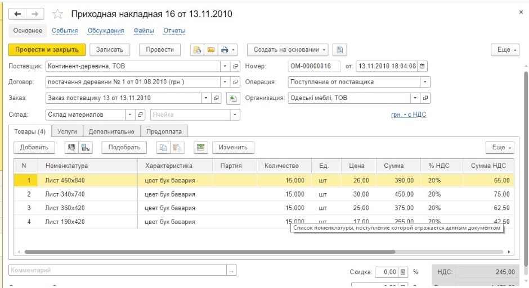The height and width of the screenshot is (288, 529).
Task: Select row Лист 360x420
Action: [x=264, y=208]
